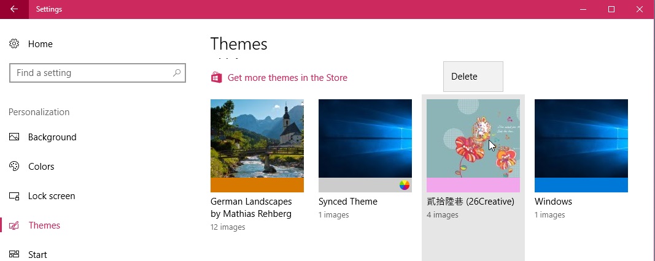655x261 pixels.
Task: Choose Delete from the context menu
Action: coord(473,77)
